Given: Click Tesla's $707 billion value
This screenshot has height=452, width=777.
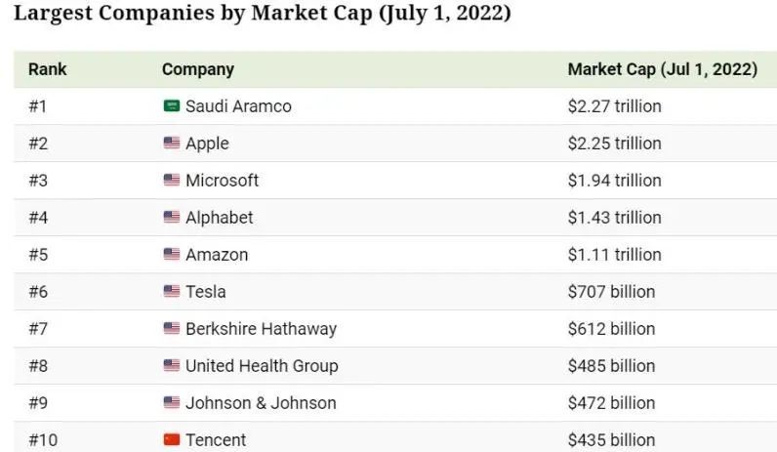Looking at the screenshot, I should [x=611, y=292].
